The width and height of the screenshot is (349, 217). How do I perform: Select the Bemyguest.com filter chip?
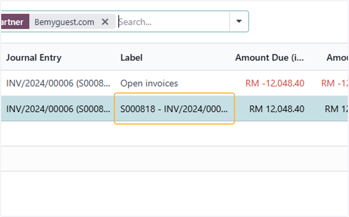click(64, 22)
